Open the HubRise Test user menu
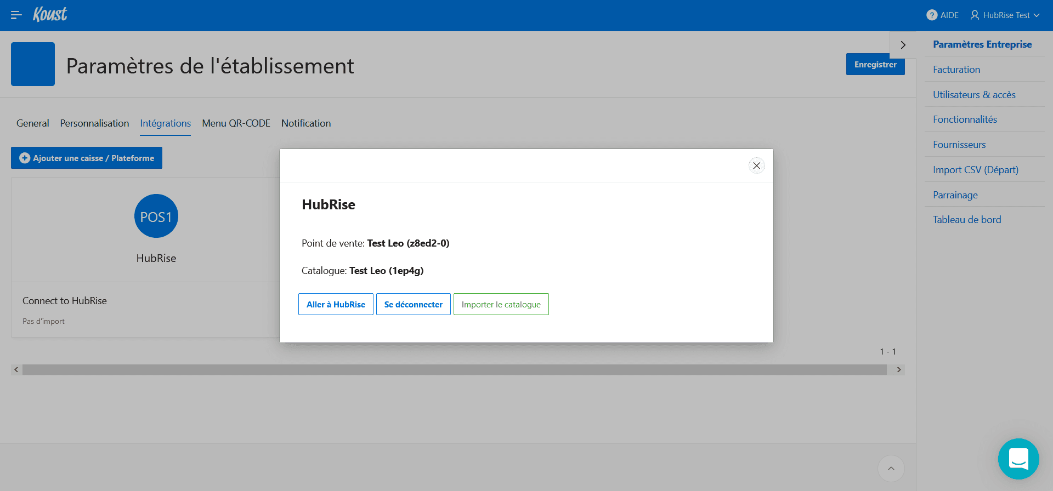 (x=1005, y=15)
